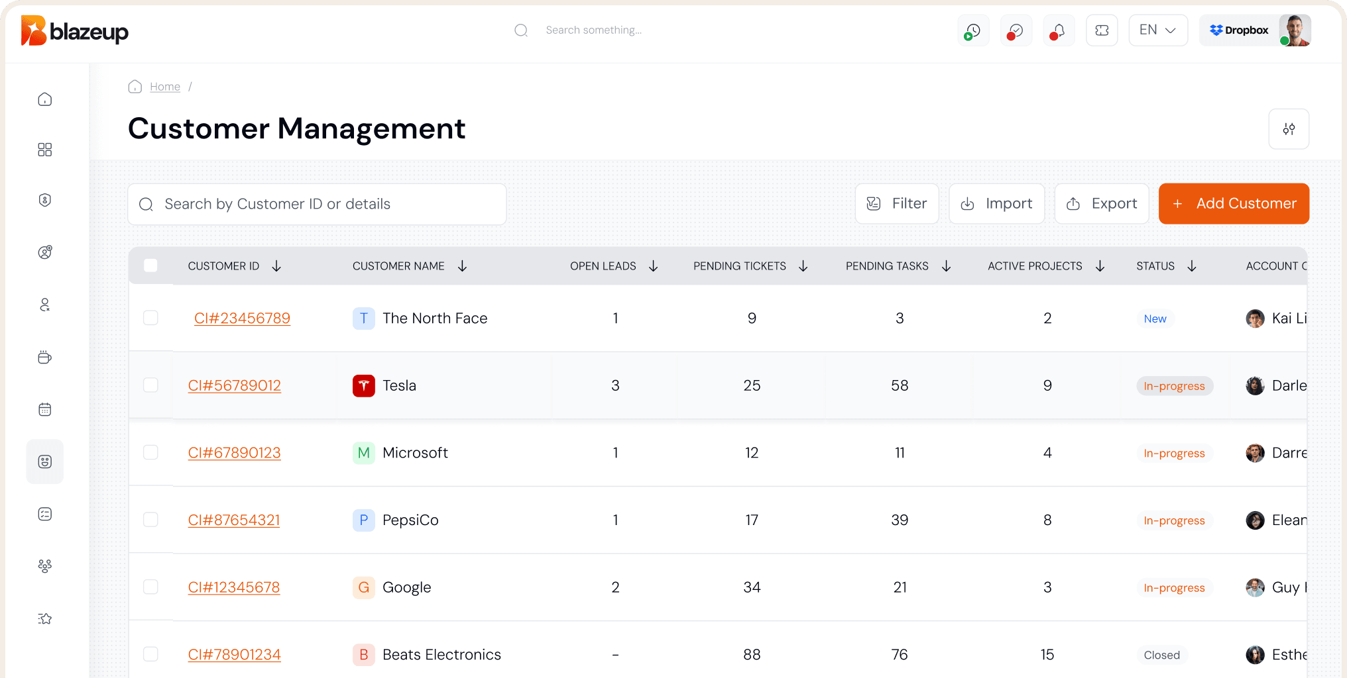Image resolution: width=1347 pixels, height=678 pixels.
Task: Open the time tracker clock icon
Action: 972,30
